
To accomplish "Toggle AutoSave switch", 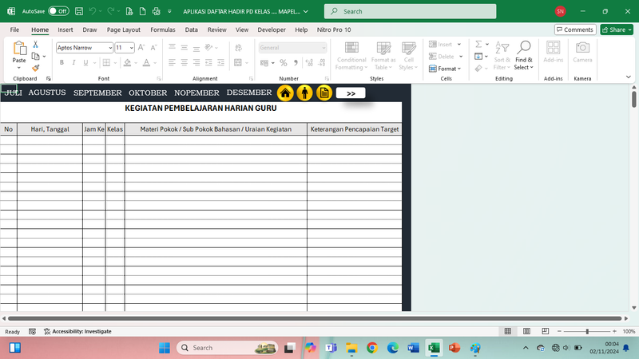I will (x=58, y=11).
